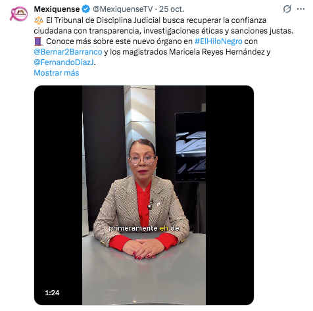The image size is (313, 311).
Task: Open the 25 oct. post timestamp
Action: [x=172, y=9]
